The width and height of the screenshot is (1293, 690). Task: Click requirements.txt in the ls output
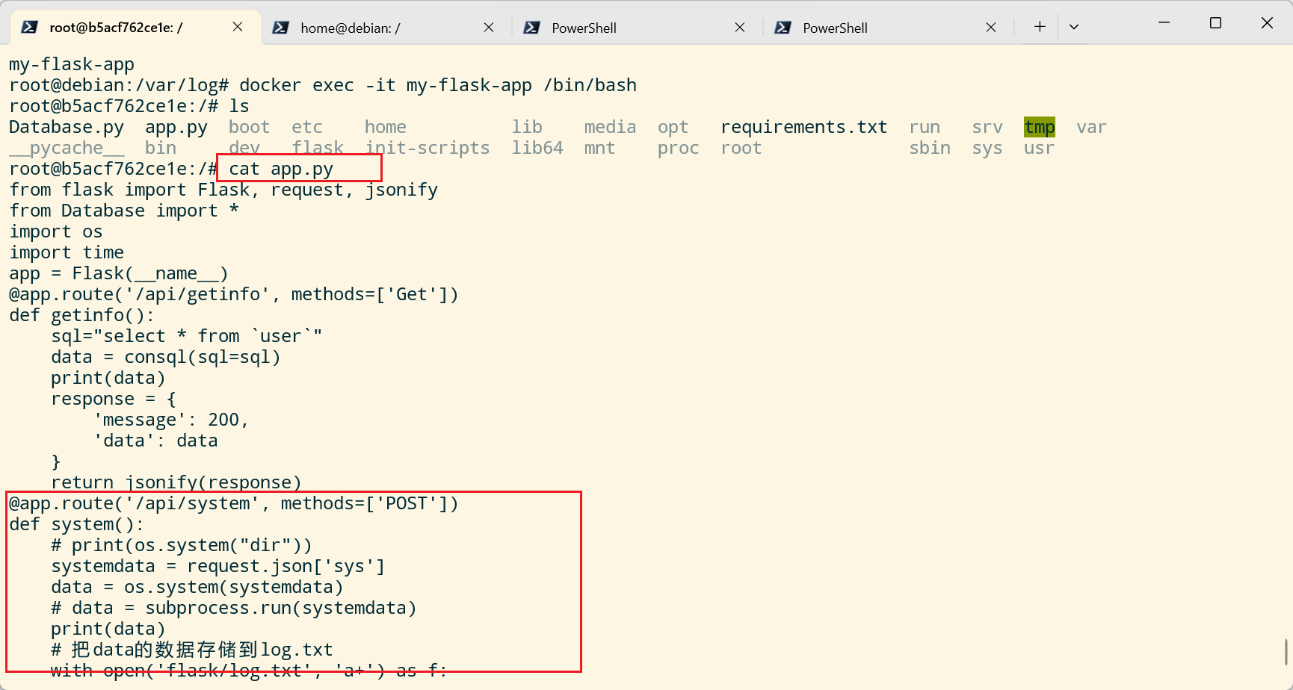(x=803, y=127)
